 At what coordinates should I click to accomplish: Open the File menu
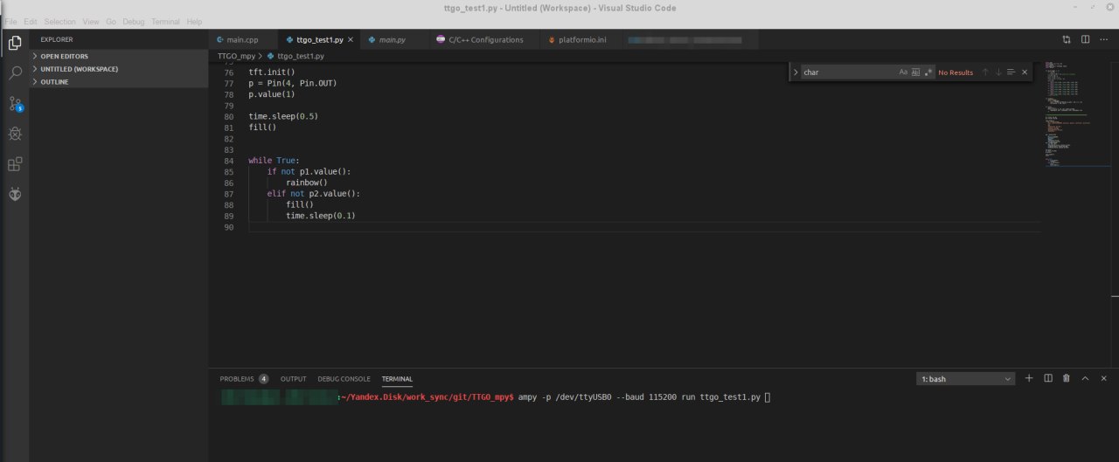pos(10,21)
